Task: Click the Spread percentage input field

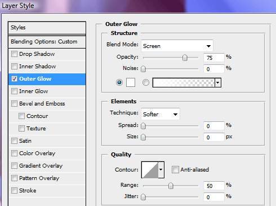Action: pyautogui.click(x=214, y=126)
